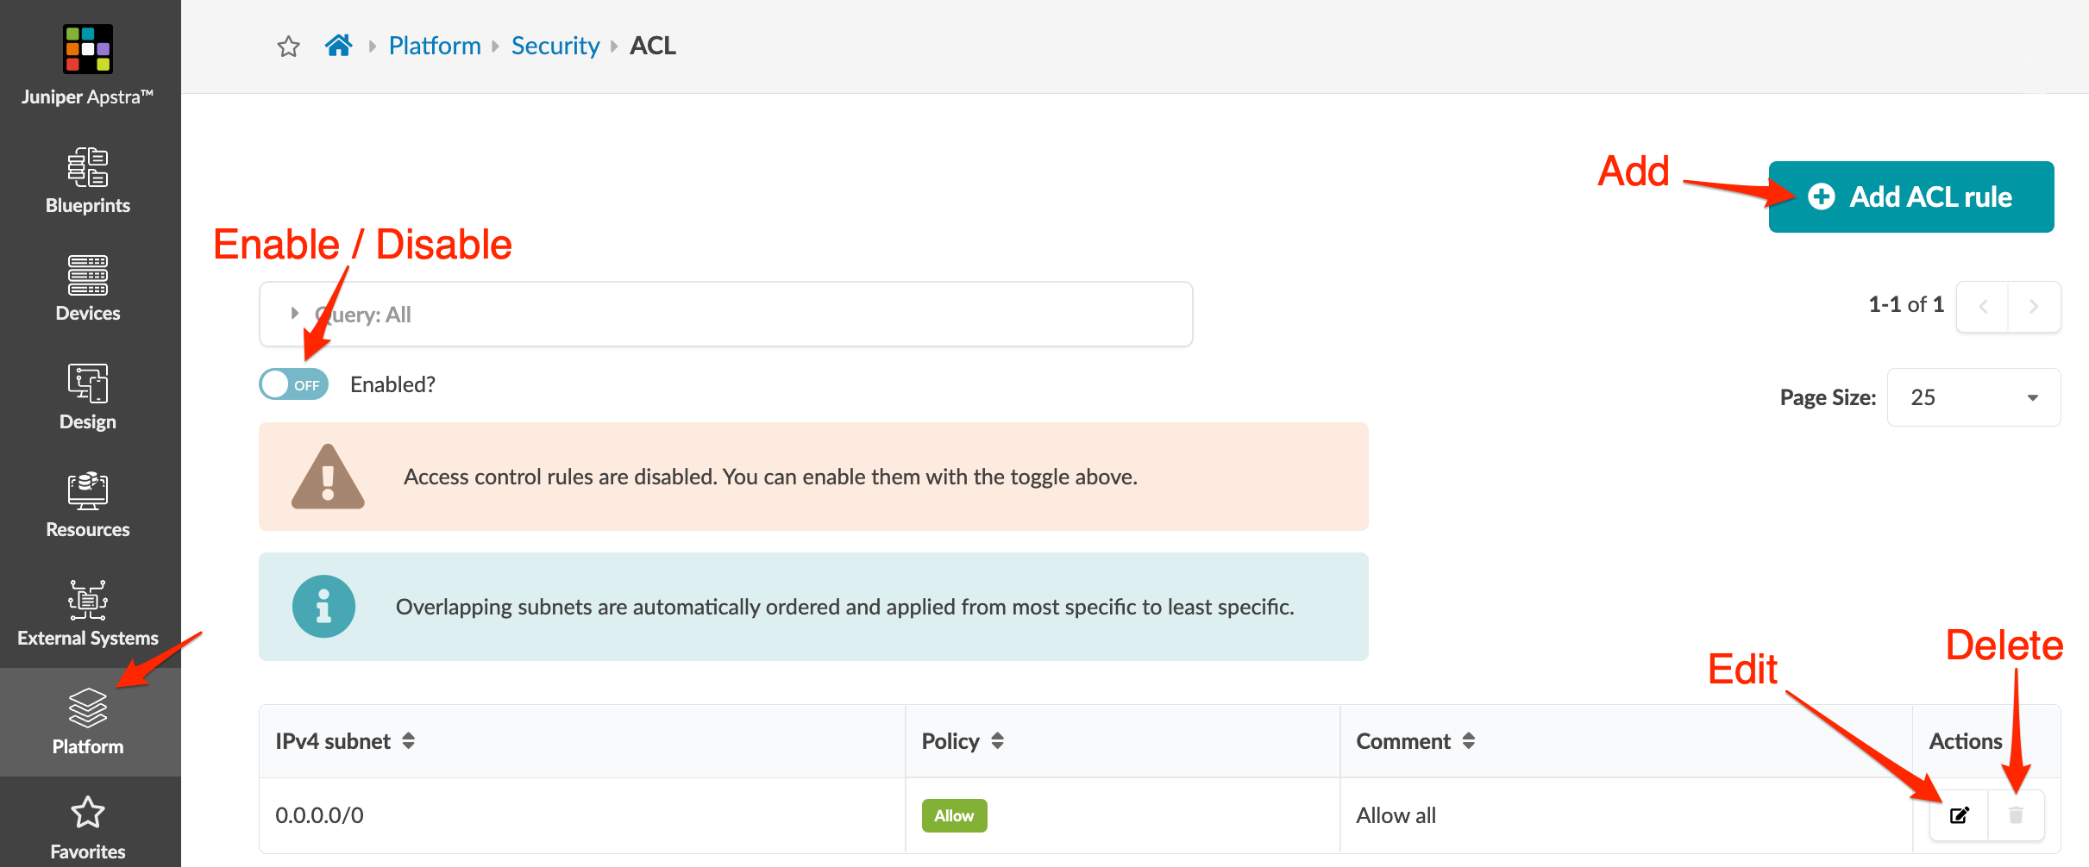Star this page as a favorite
This screenshot has width=2089, height=867.
tap(289, 47)
